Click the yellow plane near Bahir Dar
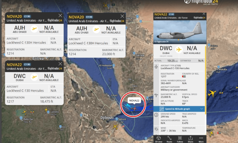Screen dimensions: 238x143 [x=24, y=112]
